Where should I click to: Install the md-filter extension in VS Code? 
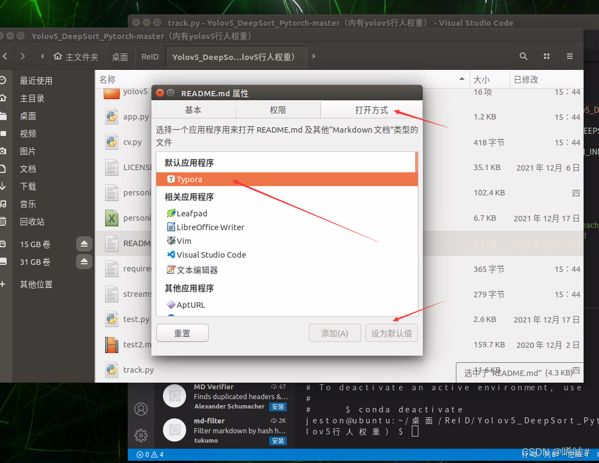click(x=278, y=441)
